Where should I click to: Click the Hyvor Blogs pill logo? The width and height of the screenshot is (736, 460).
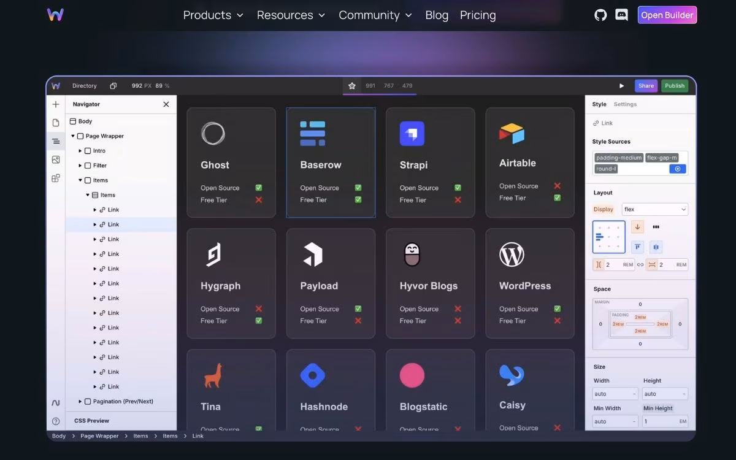click(412, 255)
